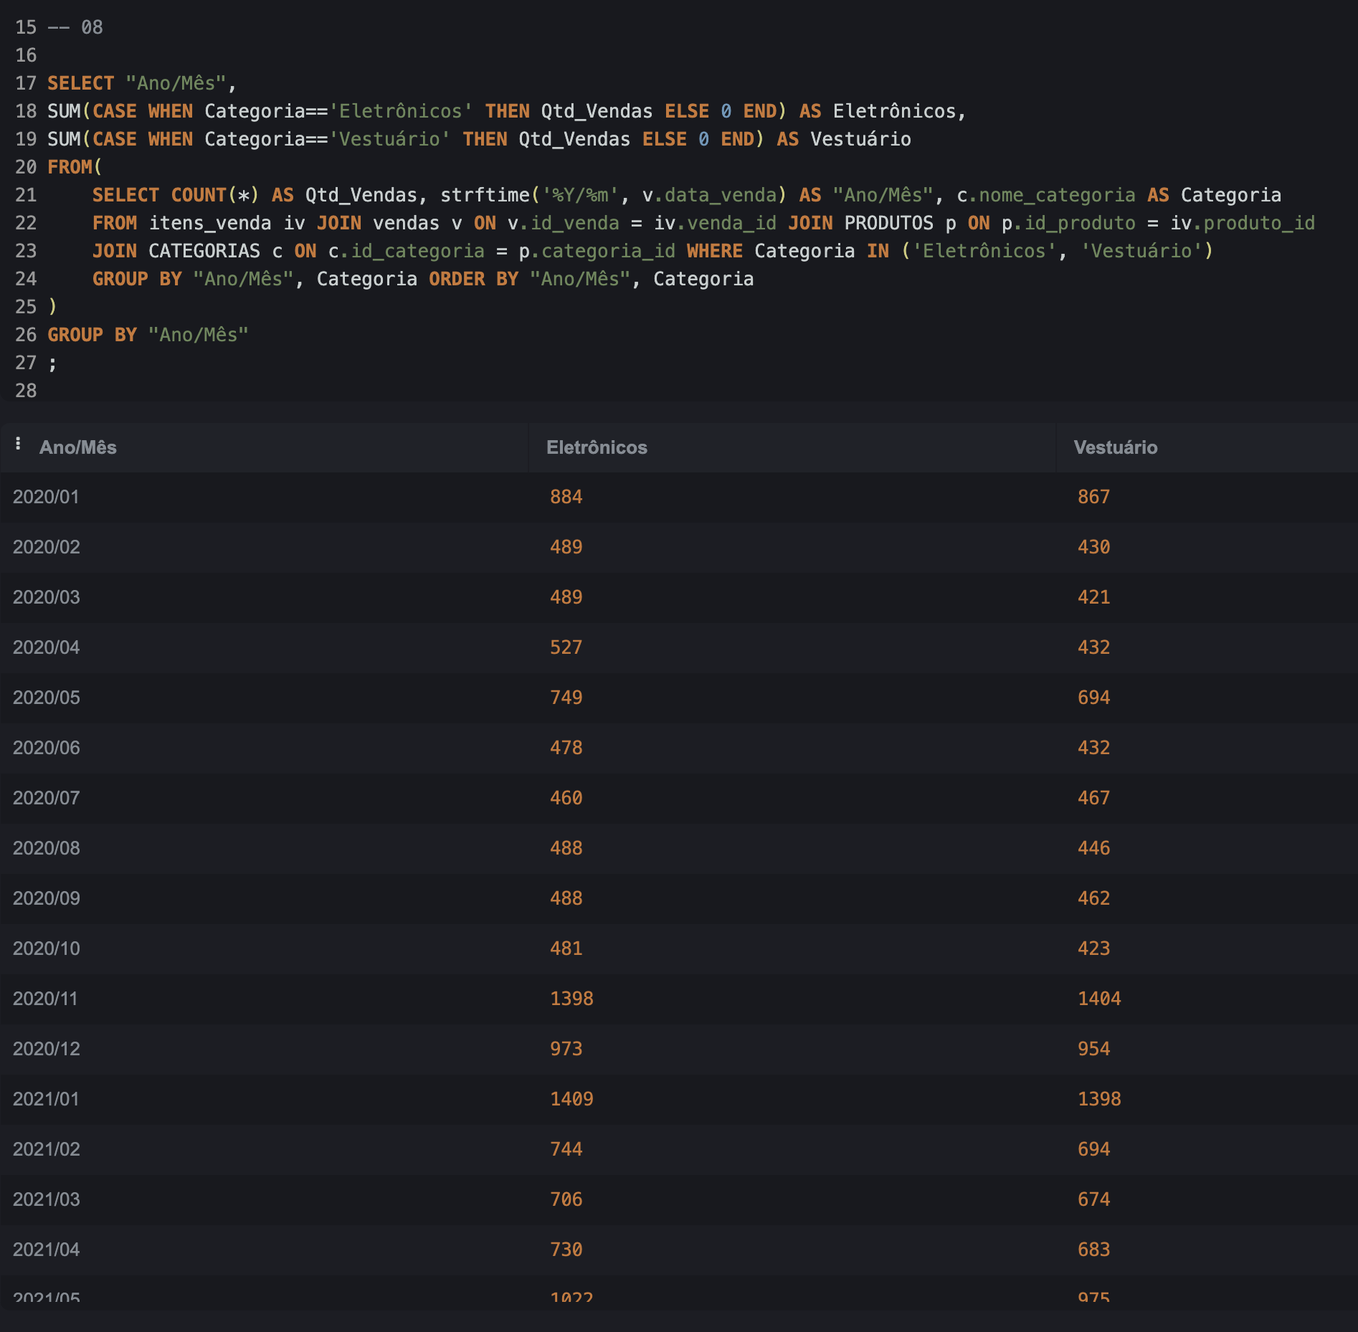Place cursor on the '-- 08' comment line
The image size is (1358, 1332).
pos(75,27)
